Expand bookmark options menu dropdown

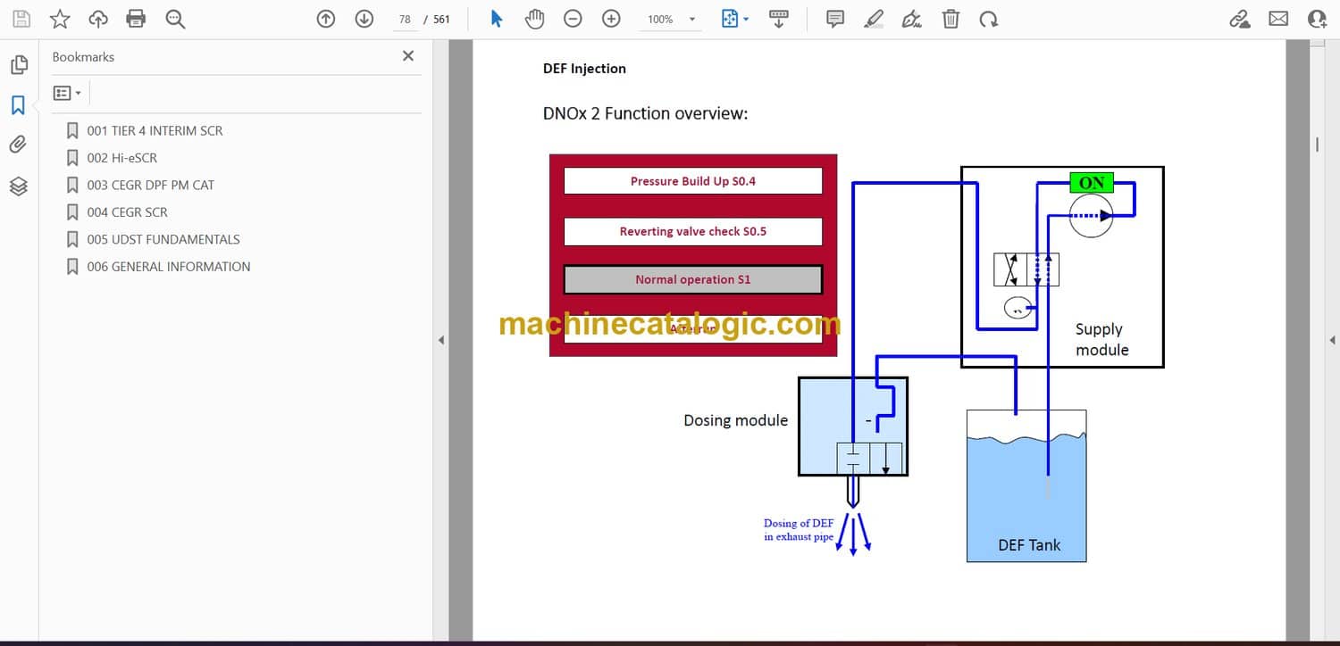pyautogui.click(x=67, y=93)
